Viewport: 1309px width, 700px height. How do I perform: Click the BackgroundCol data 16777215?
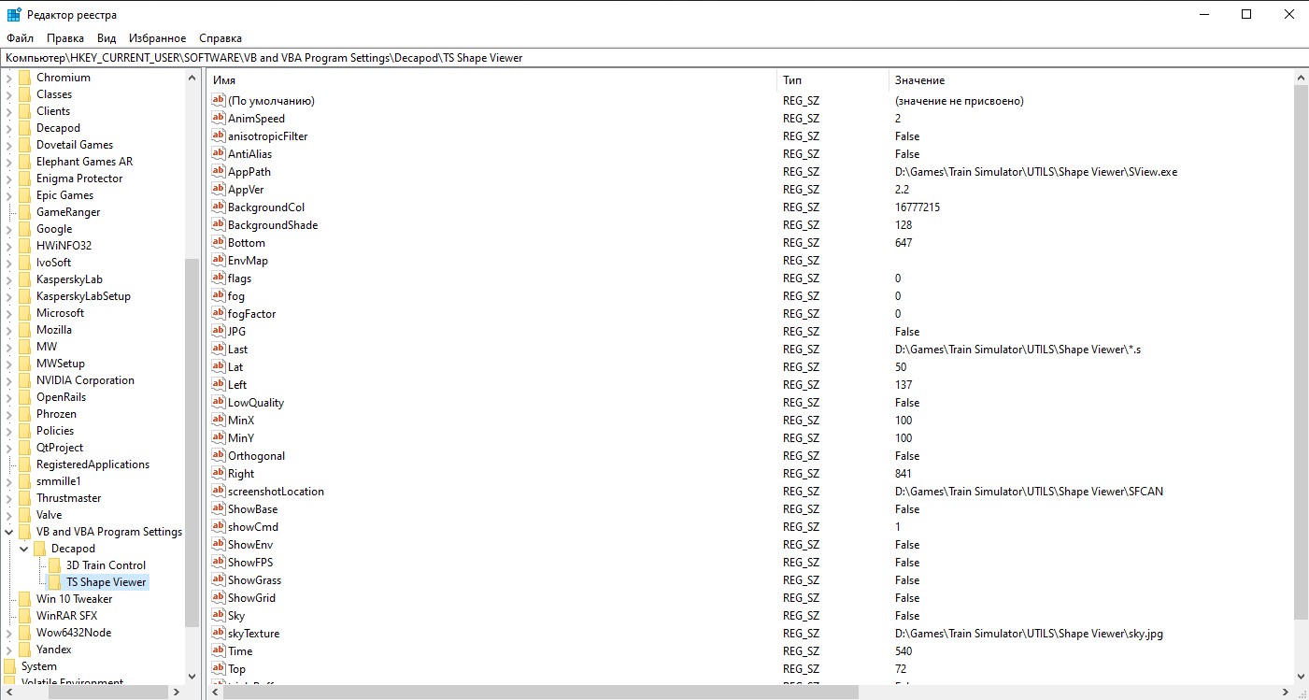click(x=917, y=207)
